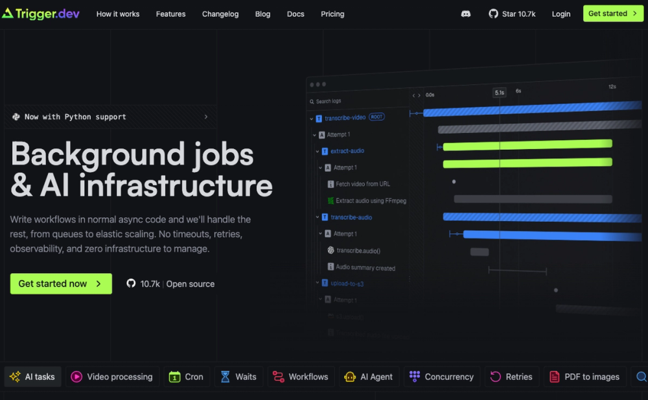This screenshot has width=648, height=400.
Task: Click the info icon beside Audio summary created
Action: point(330,267)
